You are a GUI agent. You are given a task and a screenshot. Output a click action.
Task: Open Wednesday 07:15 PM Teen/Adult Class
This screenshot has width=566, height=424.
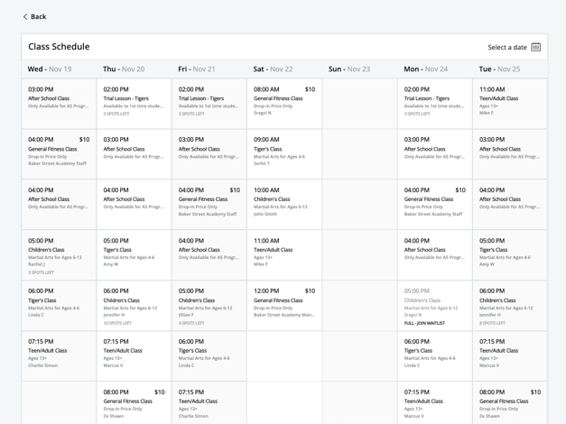[x=59, y=355]
